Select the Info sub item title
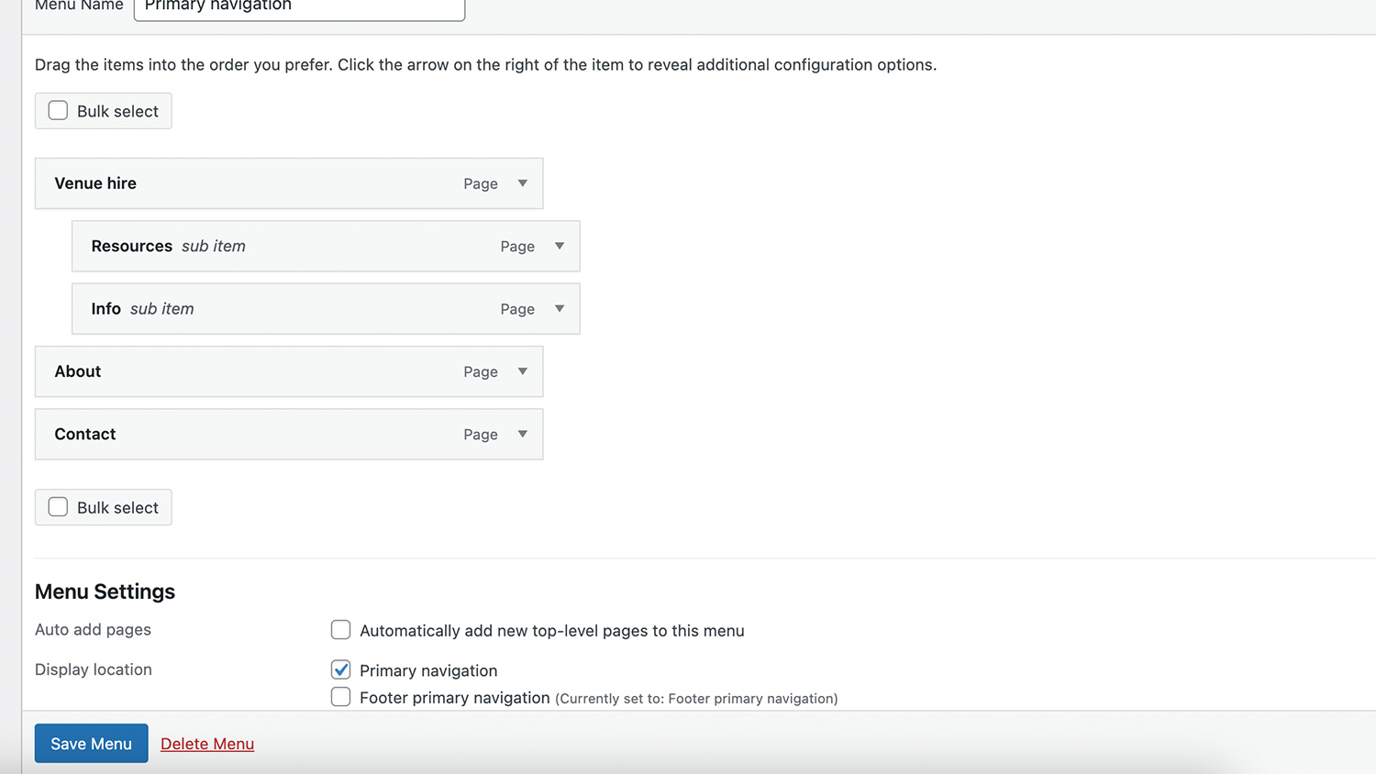The image size is (1376, 774). coord(105,309)
